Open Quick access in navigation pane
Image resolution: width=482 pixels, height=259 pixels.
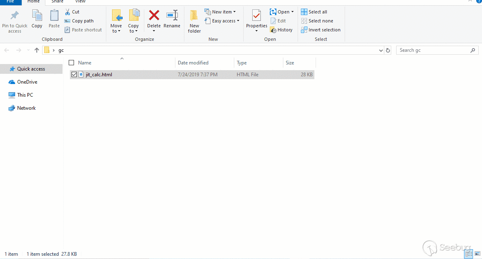31,69
